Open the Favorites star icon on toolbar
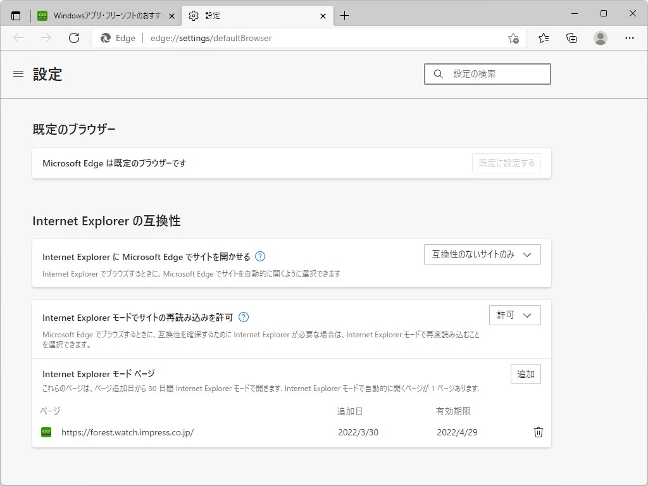Screen dimensions: 648x486 pyautogui.click(x=543, y=38)
